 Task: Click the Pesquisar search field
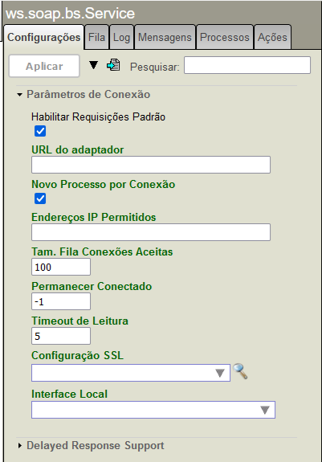coord(247,65)
